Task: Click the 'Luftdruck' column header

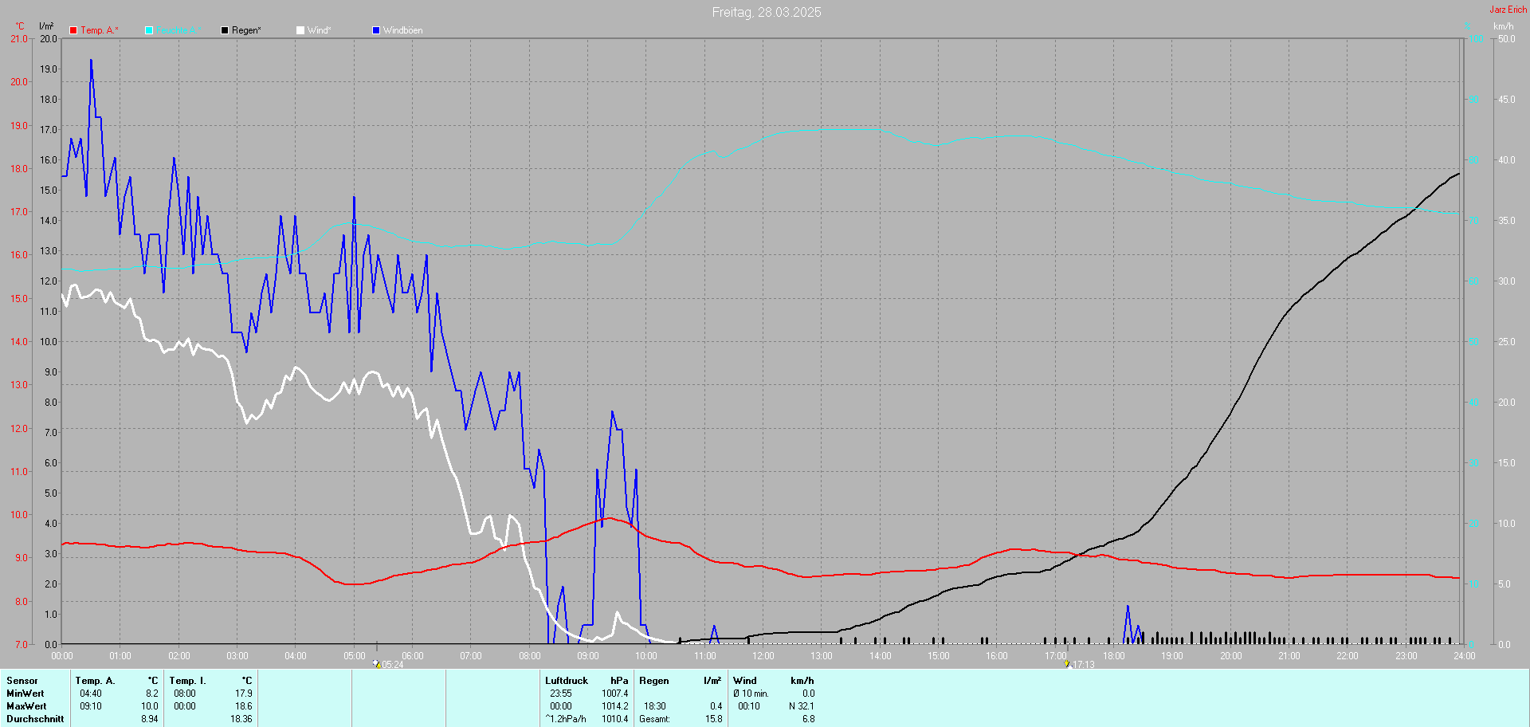Action: [x=567, y=681]
